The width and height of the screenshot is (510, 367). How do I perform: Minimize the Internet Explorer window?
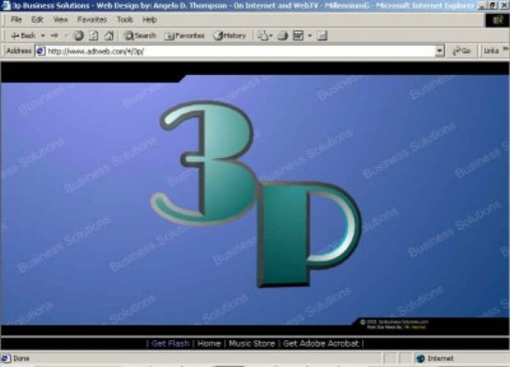pos(482,6)
